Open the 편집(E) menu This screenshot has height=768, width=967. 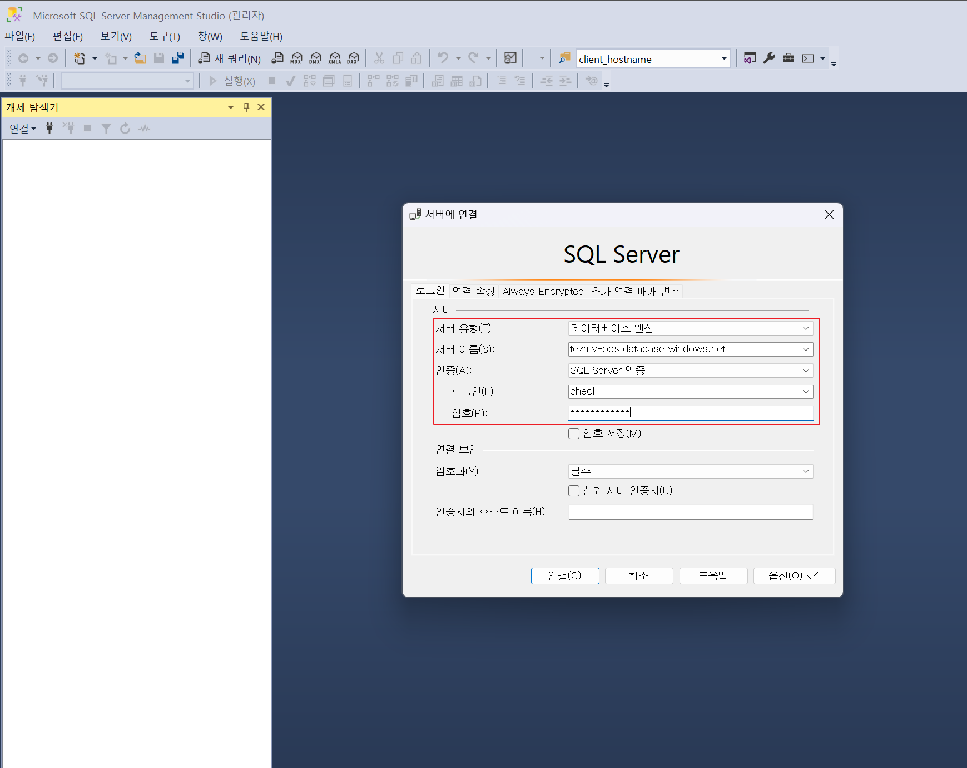pyautogui.click(x=68, y=36)
